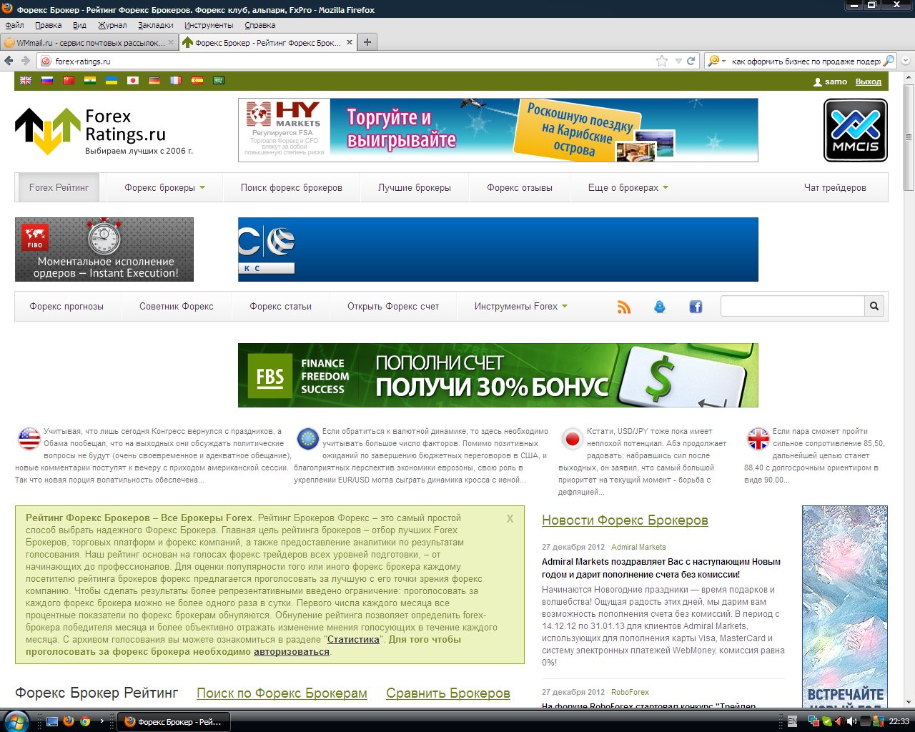Click the search magnifier in browser search bar
The width and height of the screenshot is (915, 732).
coord(889,61)
